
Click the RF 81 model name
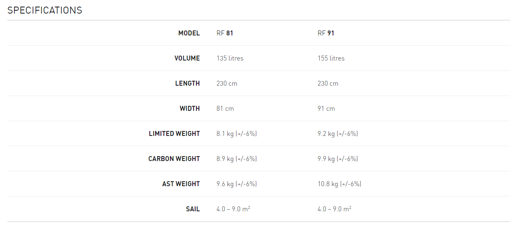click(225, 33)
